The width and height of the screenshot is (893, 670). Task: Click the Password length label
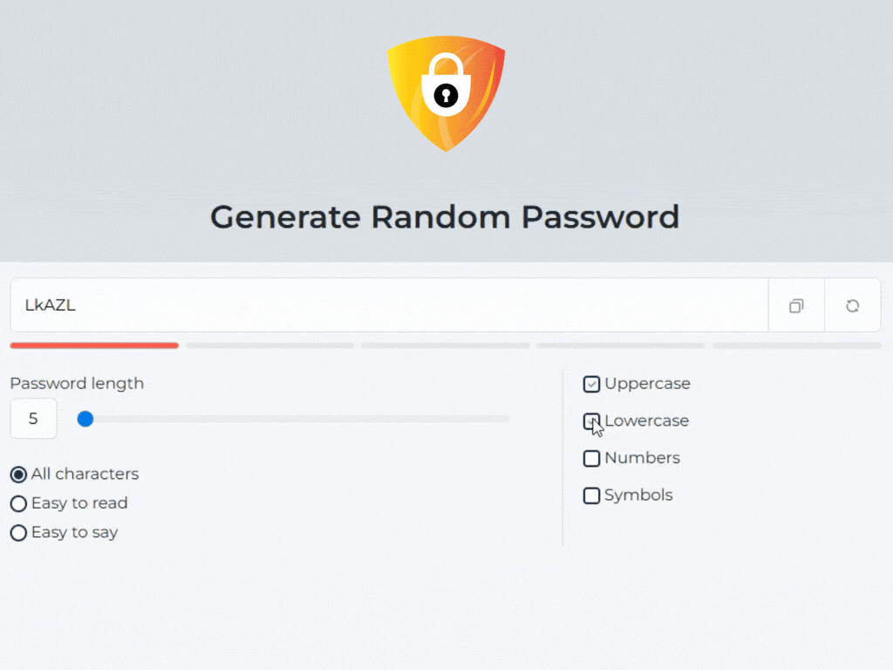tap(77, 383)
